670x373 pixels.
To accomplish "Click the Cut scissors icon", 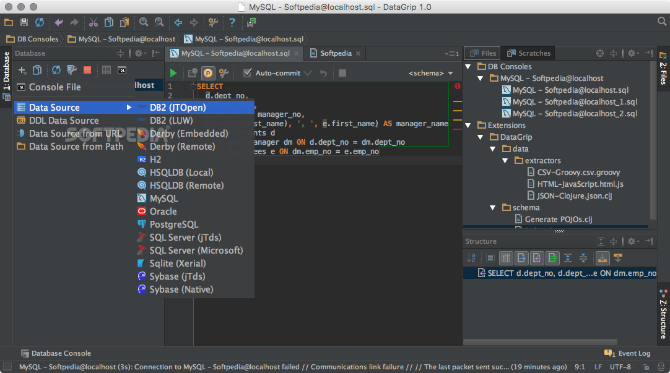I will click(93, 22).
